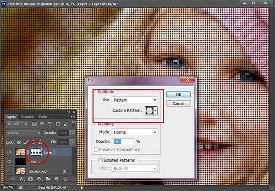Open the Fill blending Mode dropdown
275x191 pixels.
[x=135, y=132]
